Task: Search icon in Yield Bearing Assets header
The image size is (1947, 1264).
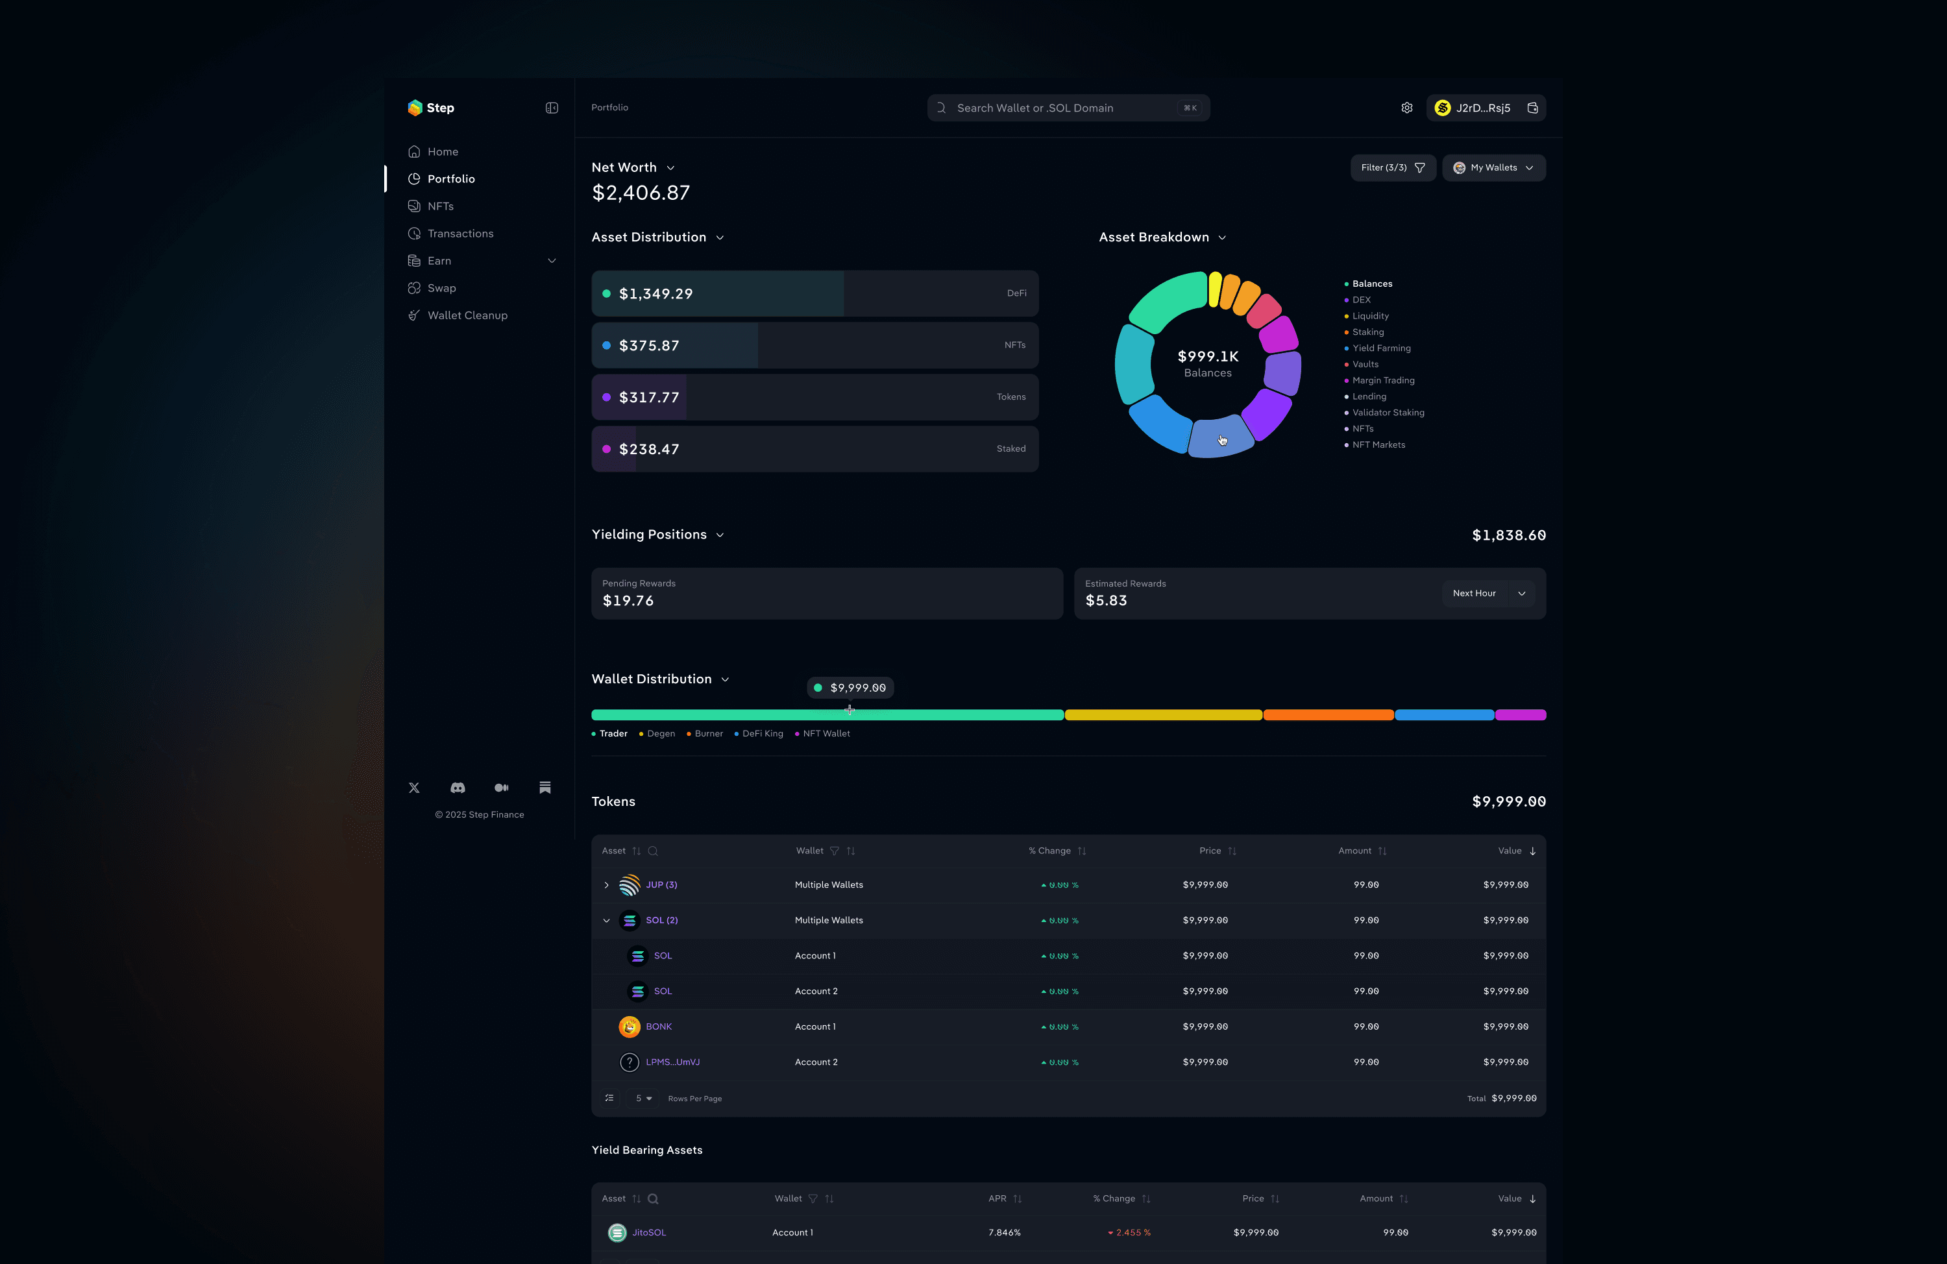Action: (653, 1199)
